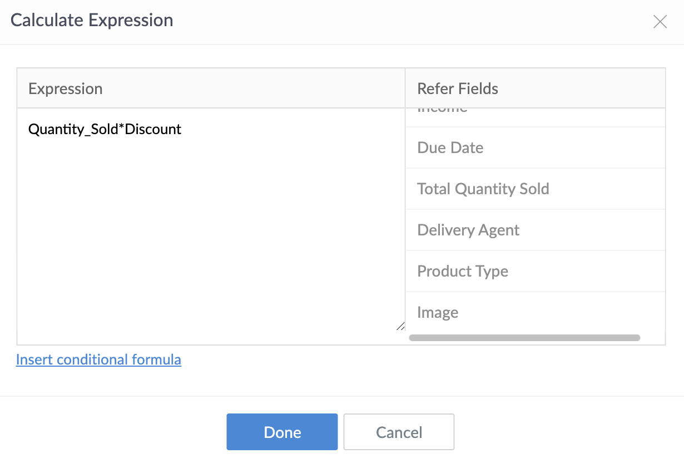Place cursor on the word Discount
Screen dimensions: 684x463
(x=153, y=130)
